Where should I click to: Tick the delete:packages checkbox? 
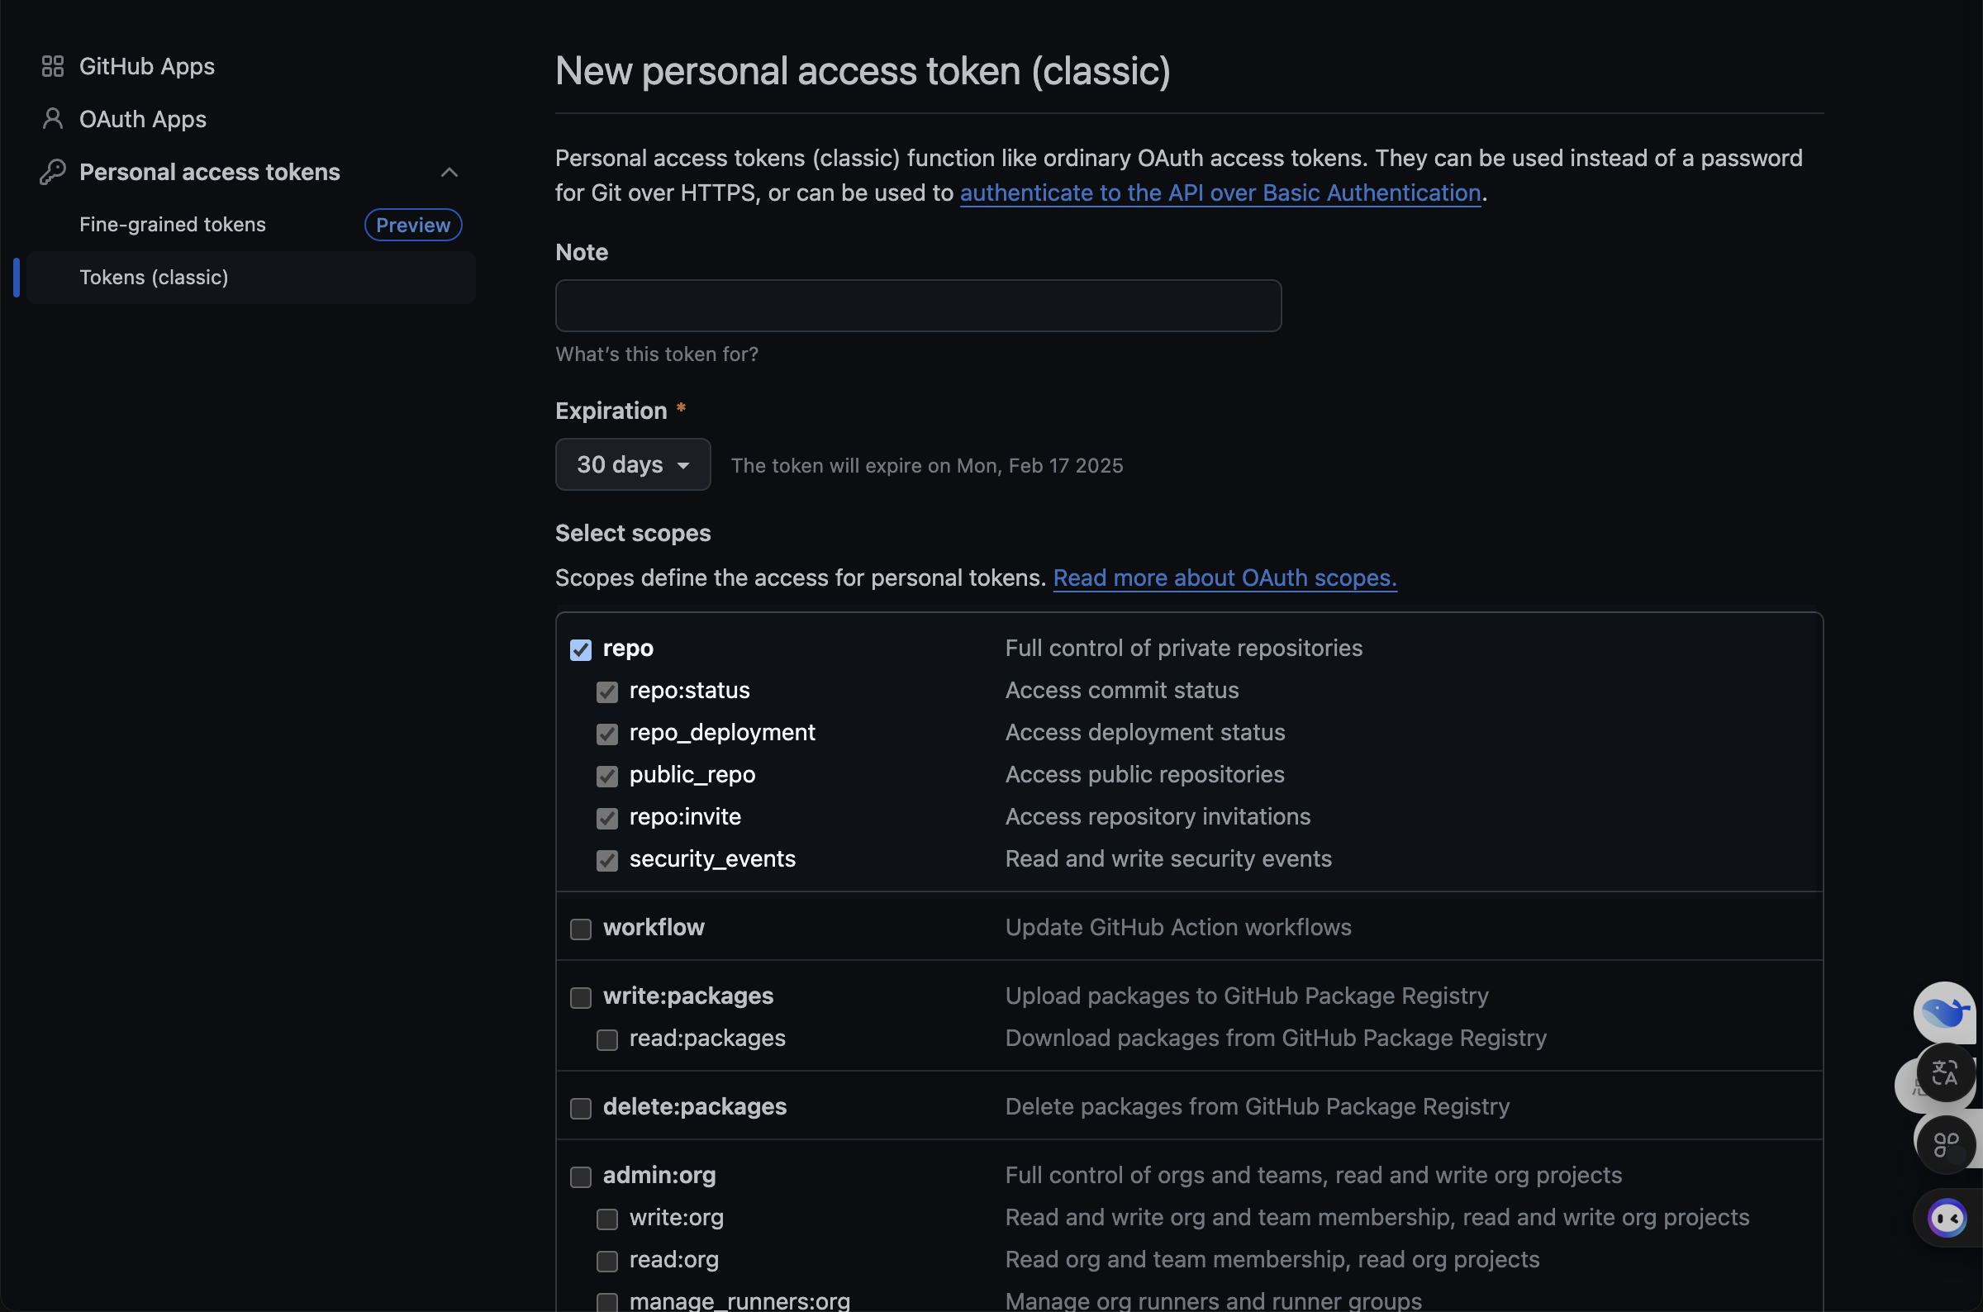(581, 1109)
